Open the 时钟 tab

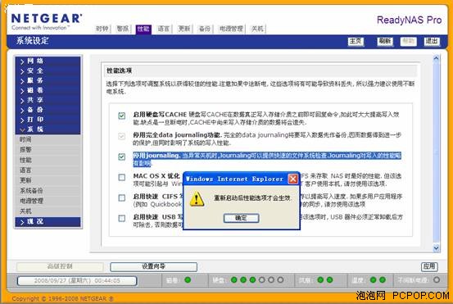click(102, 29)
